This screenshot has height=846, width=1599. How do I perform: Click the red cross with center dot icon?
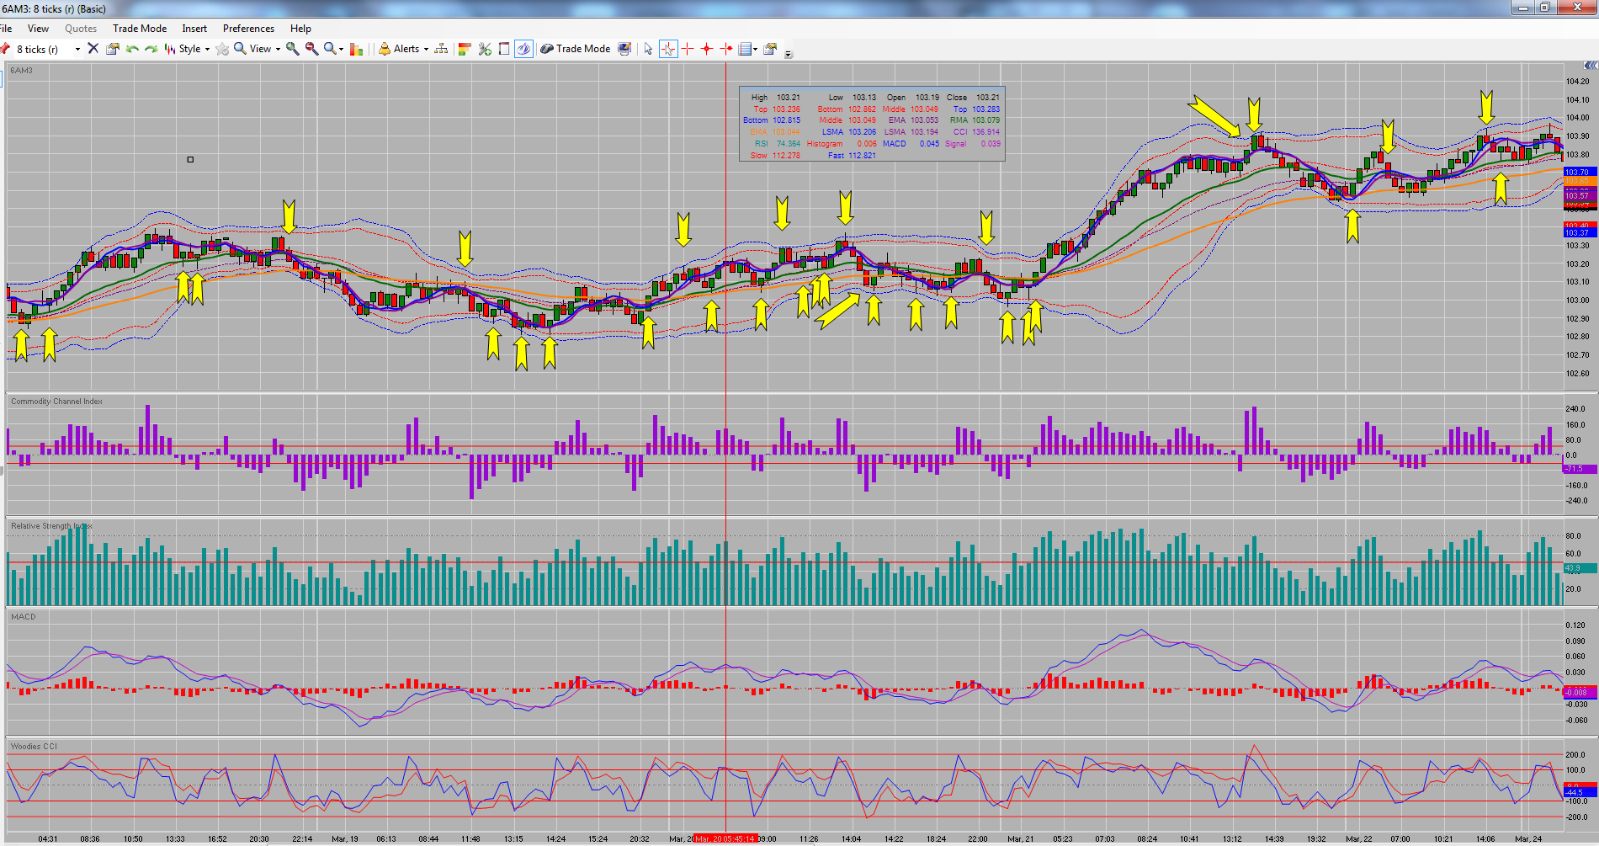coord(707,49)
